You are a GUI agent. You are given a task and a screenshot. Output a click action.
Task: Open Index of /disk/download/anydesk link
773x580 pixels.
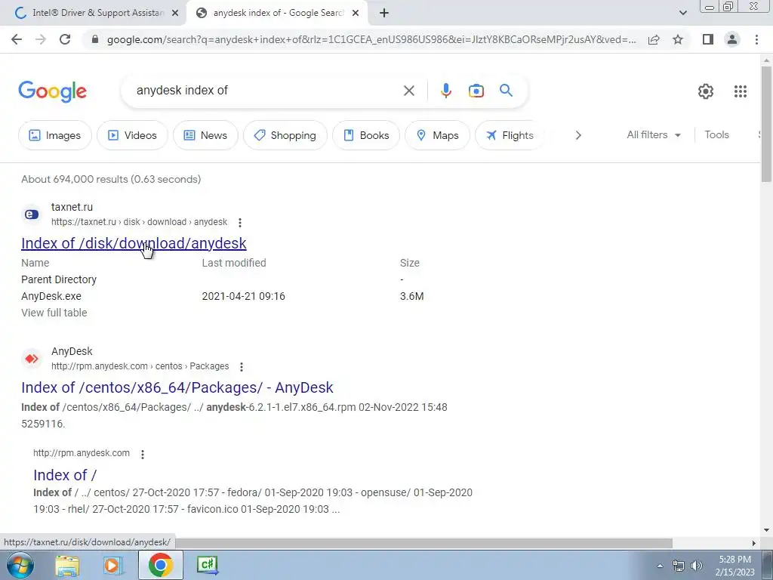(134, 243)
